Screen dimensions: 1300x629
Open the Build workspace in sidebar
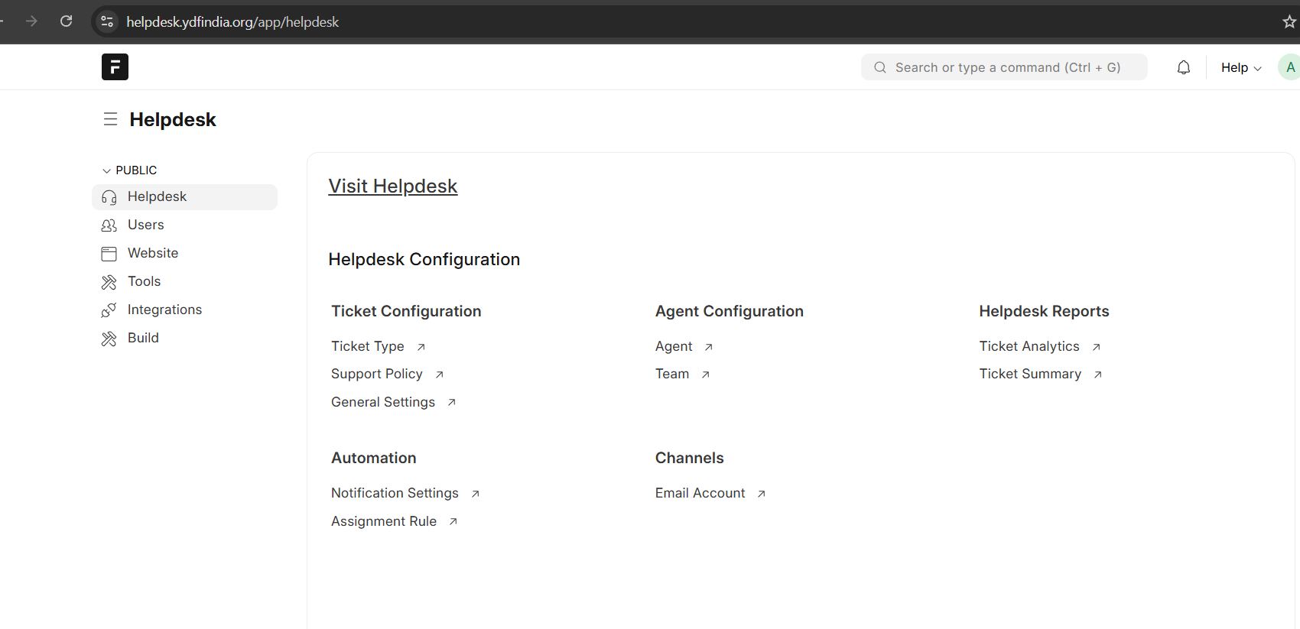[143, 338]
